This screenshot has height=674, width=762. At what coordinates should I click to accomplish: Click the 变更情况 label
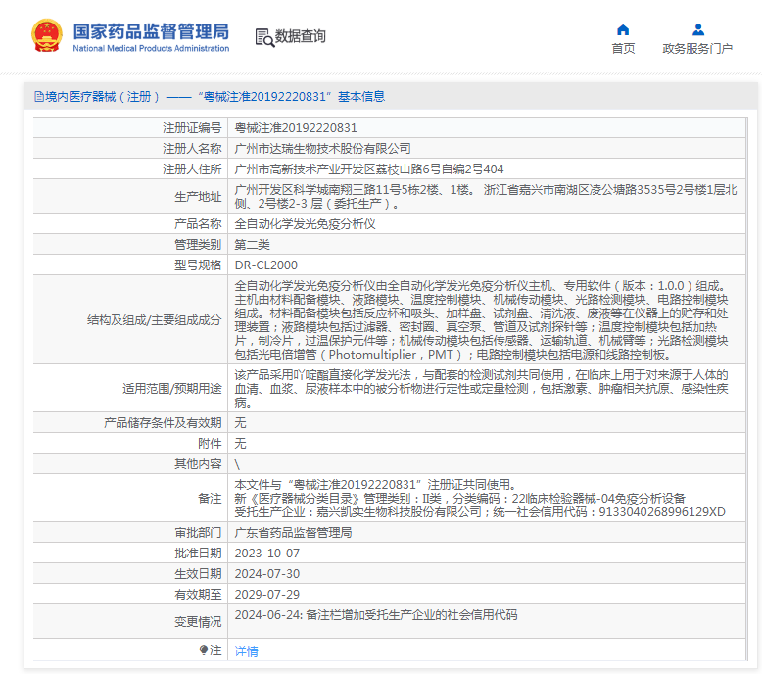point(198,622)
